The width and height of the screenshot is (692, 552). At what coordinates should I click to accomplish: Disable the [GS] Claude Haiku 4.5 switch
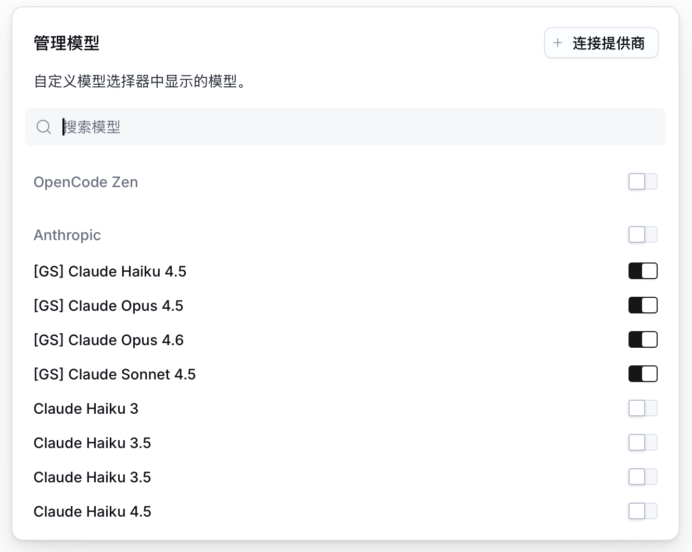643,271
